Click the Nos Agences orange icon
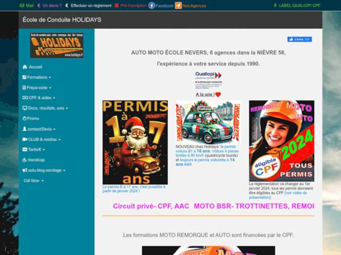The width and height of the screenshot is (341, 255). [178, 5]
